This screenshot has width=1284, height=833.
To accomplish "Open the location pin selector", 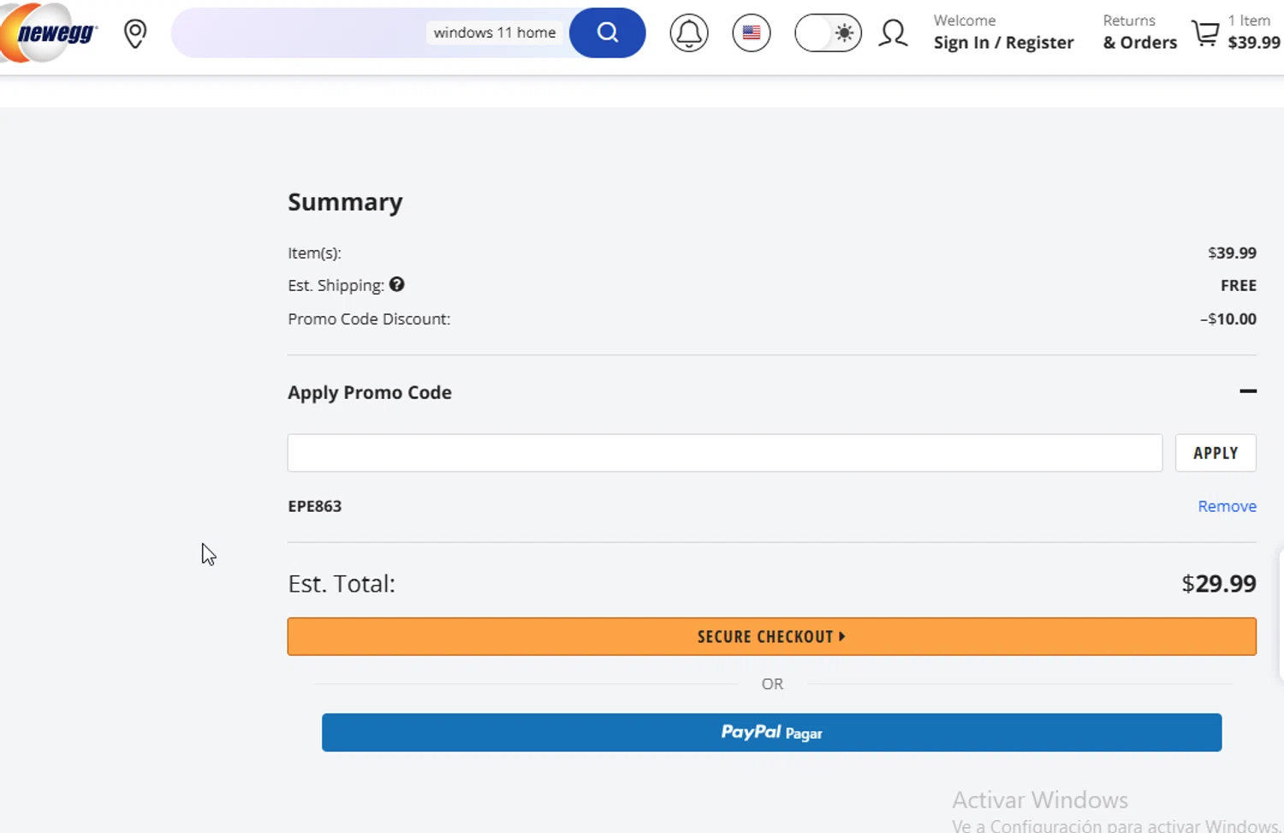I will [135, 33].
